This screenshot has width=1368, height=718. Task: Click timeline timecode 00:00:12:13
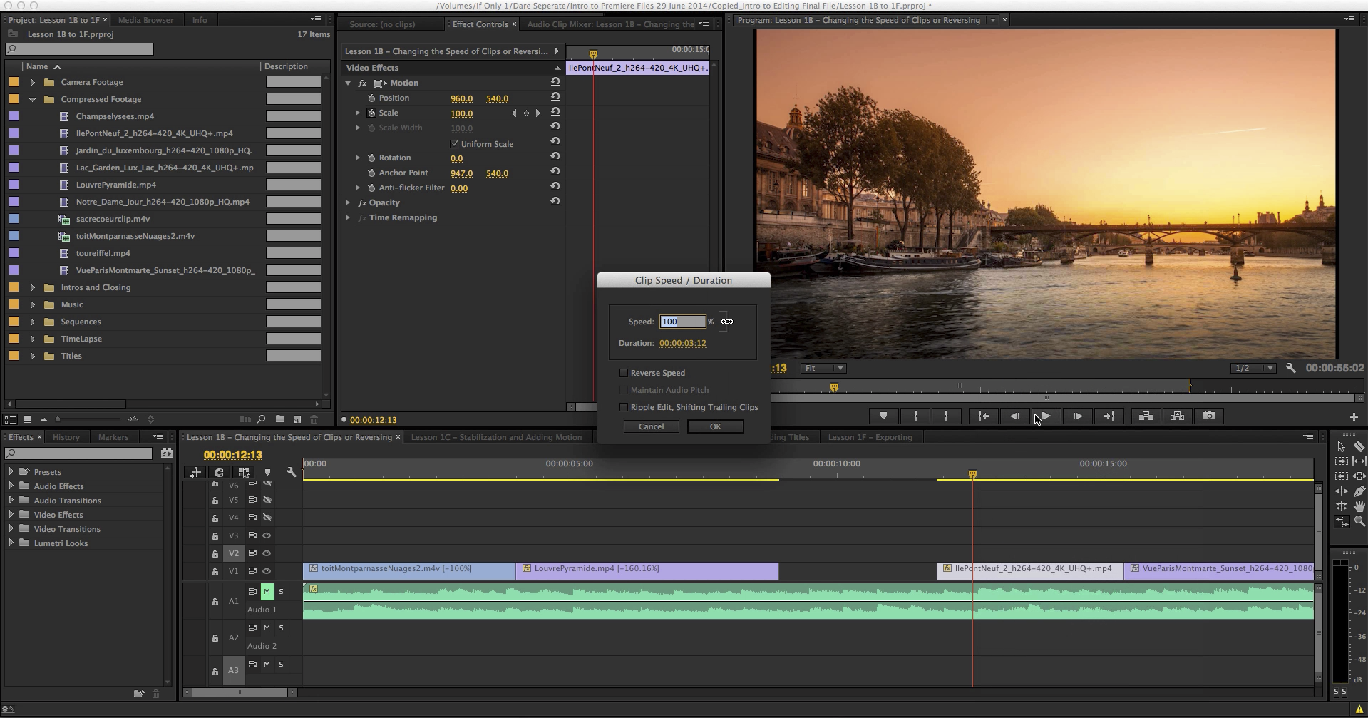[232, 455]
